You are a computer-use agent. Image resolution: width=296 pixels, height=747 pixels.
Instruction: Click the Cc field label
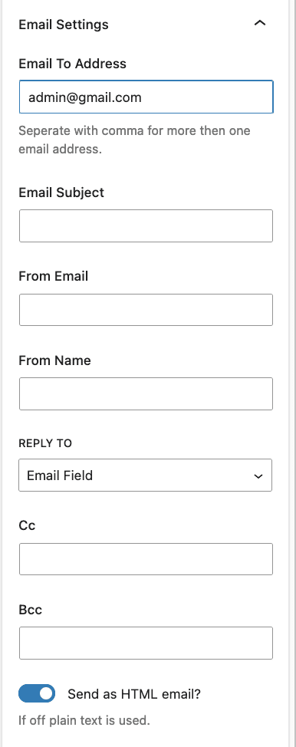[x=27, y=525]
